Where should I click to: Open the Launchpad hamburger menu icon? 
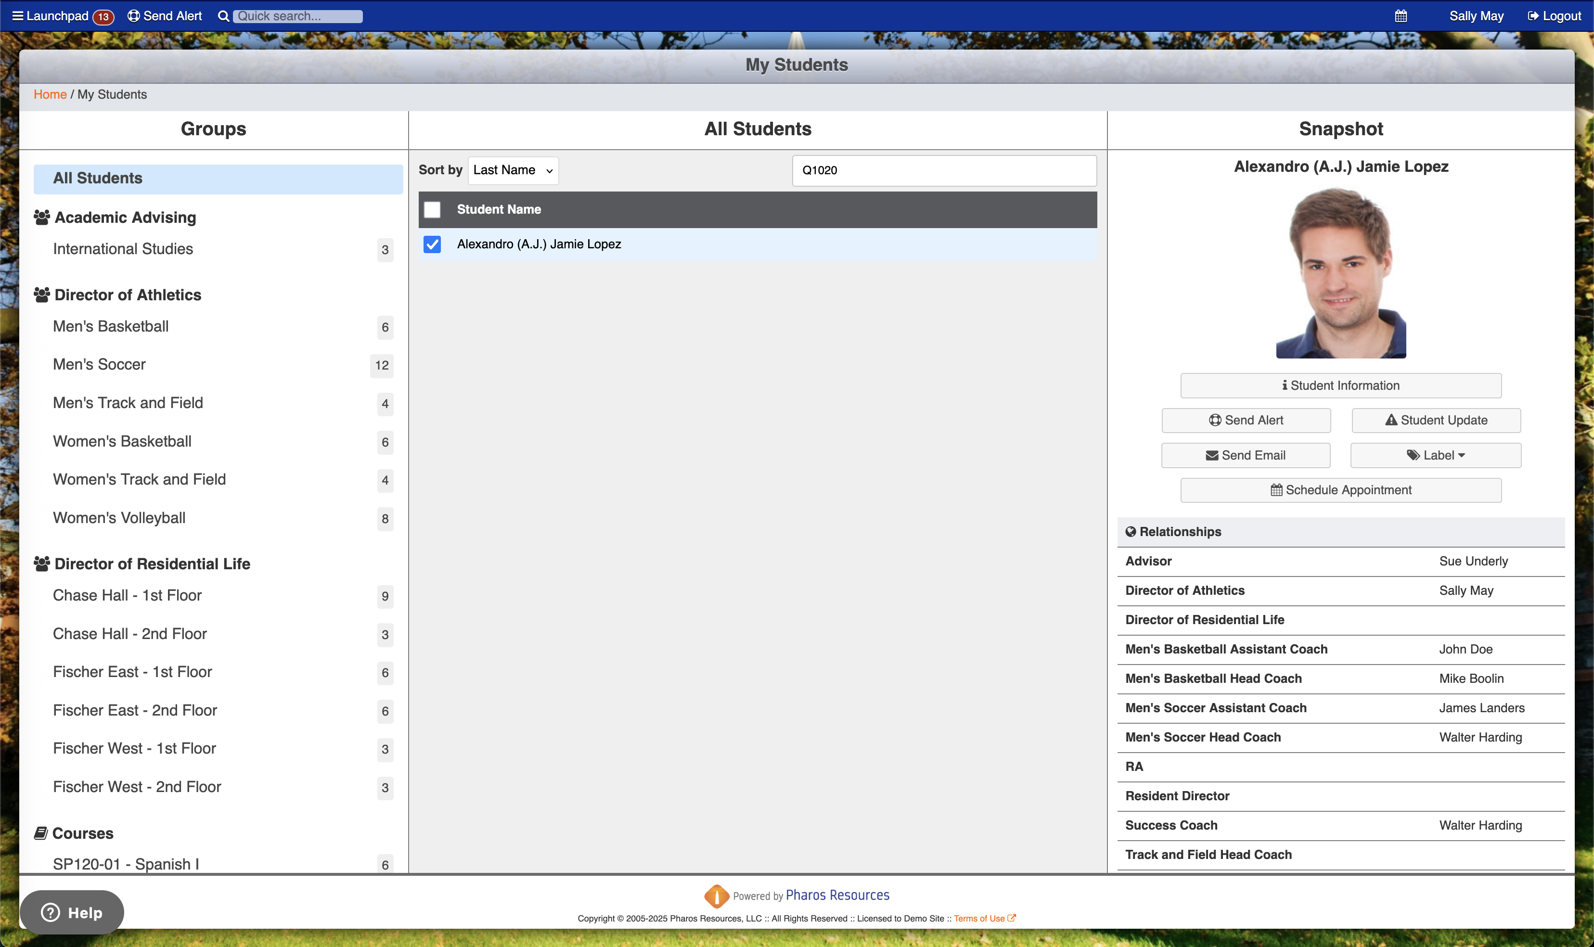pos(18,16)
